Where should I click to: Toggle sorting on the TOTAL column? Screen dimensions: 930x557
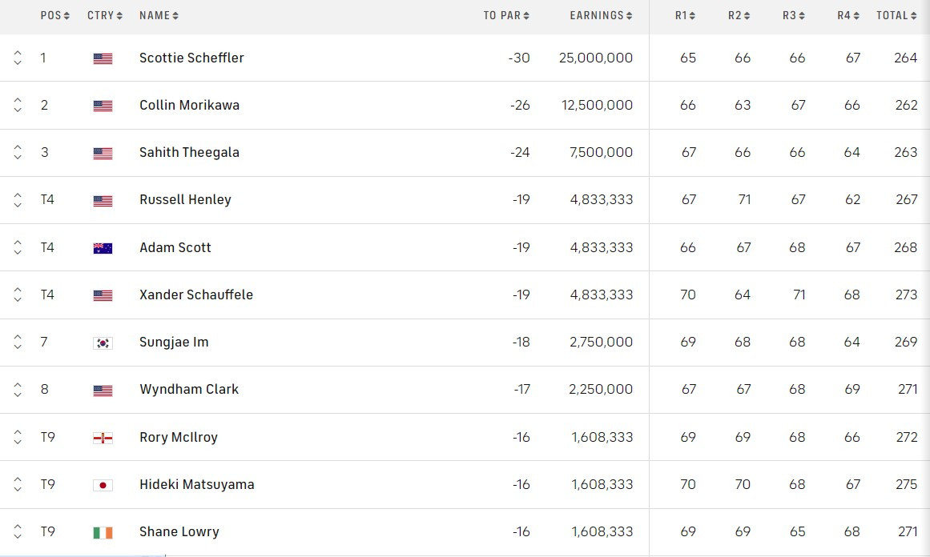[896, 14]
